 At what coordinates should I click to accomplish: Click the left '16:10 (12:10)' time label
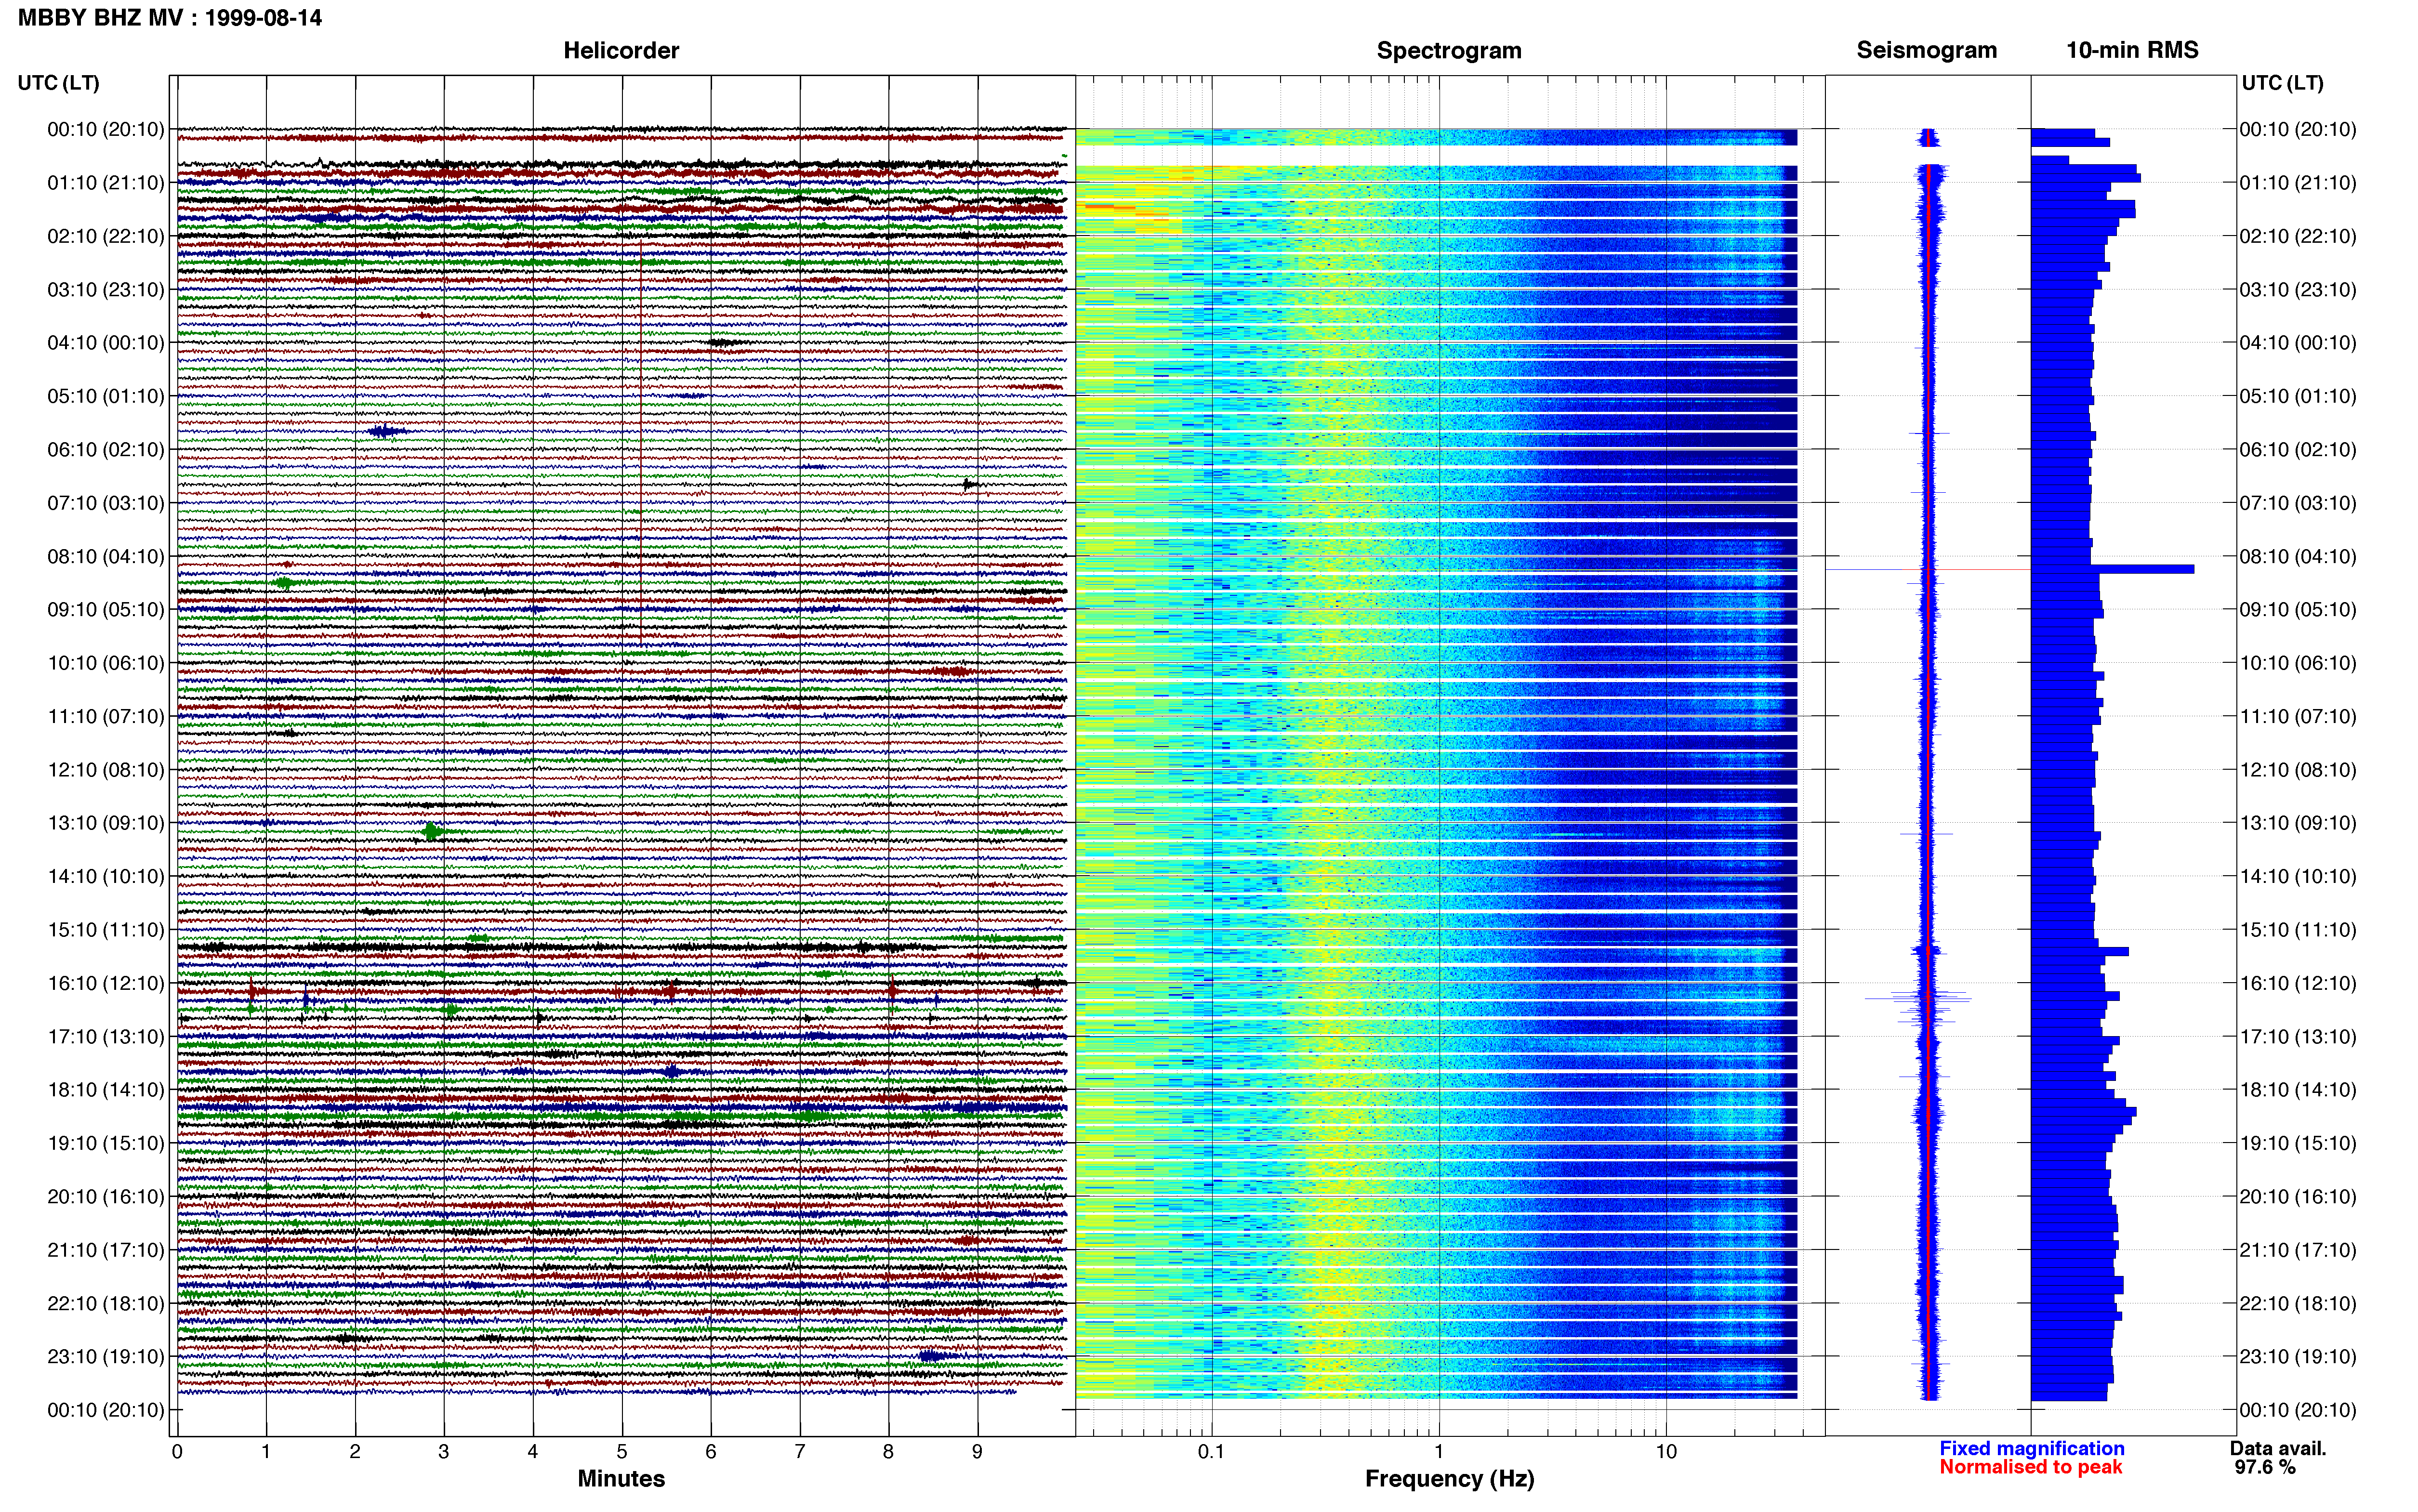[x=106, y=983]
